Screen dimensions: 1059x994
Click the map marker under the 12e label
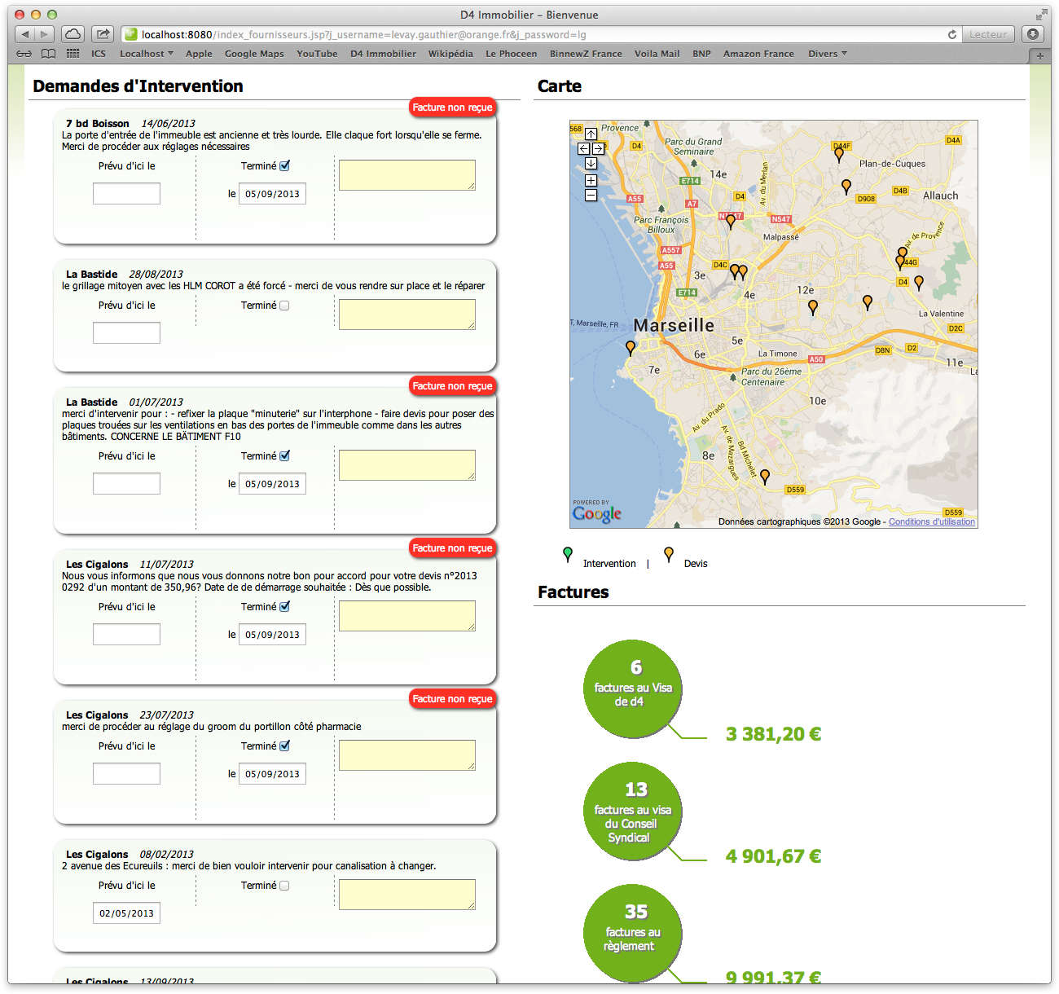pyautogui.click(x=813, y=307)
